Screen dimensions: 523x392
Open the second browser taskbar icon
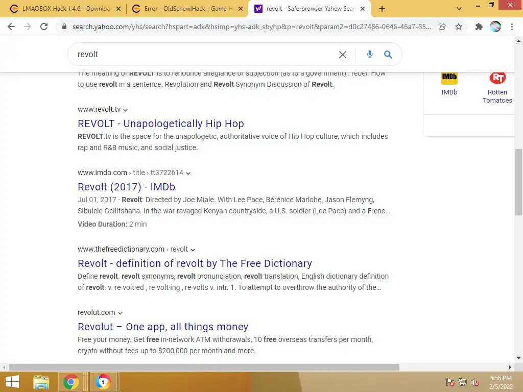tap(103, 382)
